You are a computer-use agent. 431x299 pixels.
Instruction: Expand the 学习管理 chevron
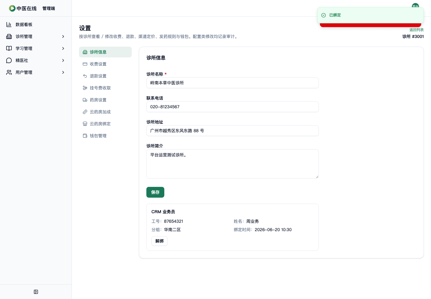coord(63,48)
